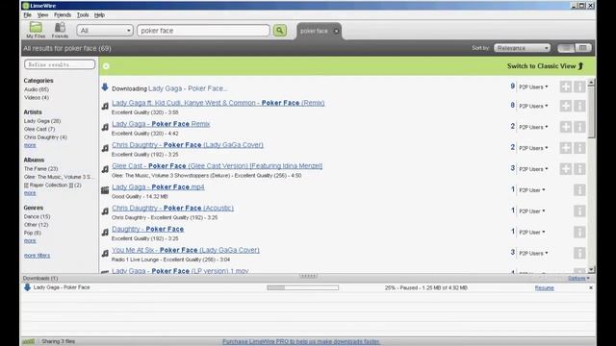The height and width of the screenshot is (346, 616).
Task: Expand P2P Users for Poker Face Remix row
Action: click(533, 127)
